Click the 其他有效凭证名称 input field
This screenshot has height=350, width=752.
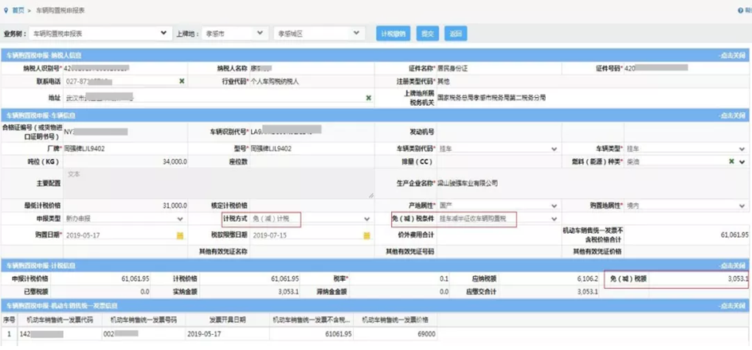coord(311,251)
